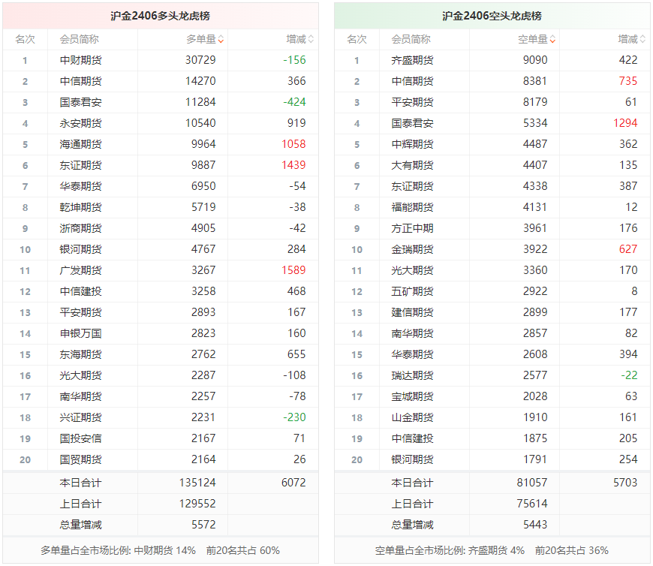The height and width of the screenshot is (566, 653).
Task: Click red increase value 1439
Action: pyautogui.click(x=293, y=165)
